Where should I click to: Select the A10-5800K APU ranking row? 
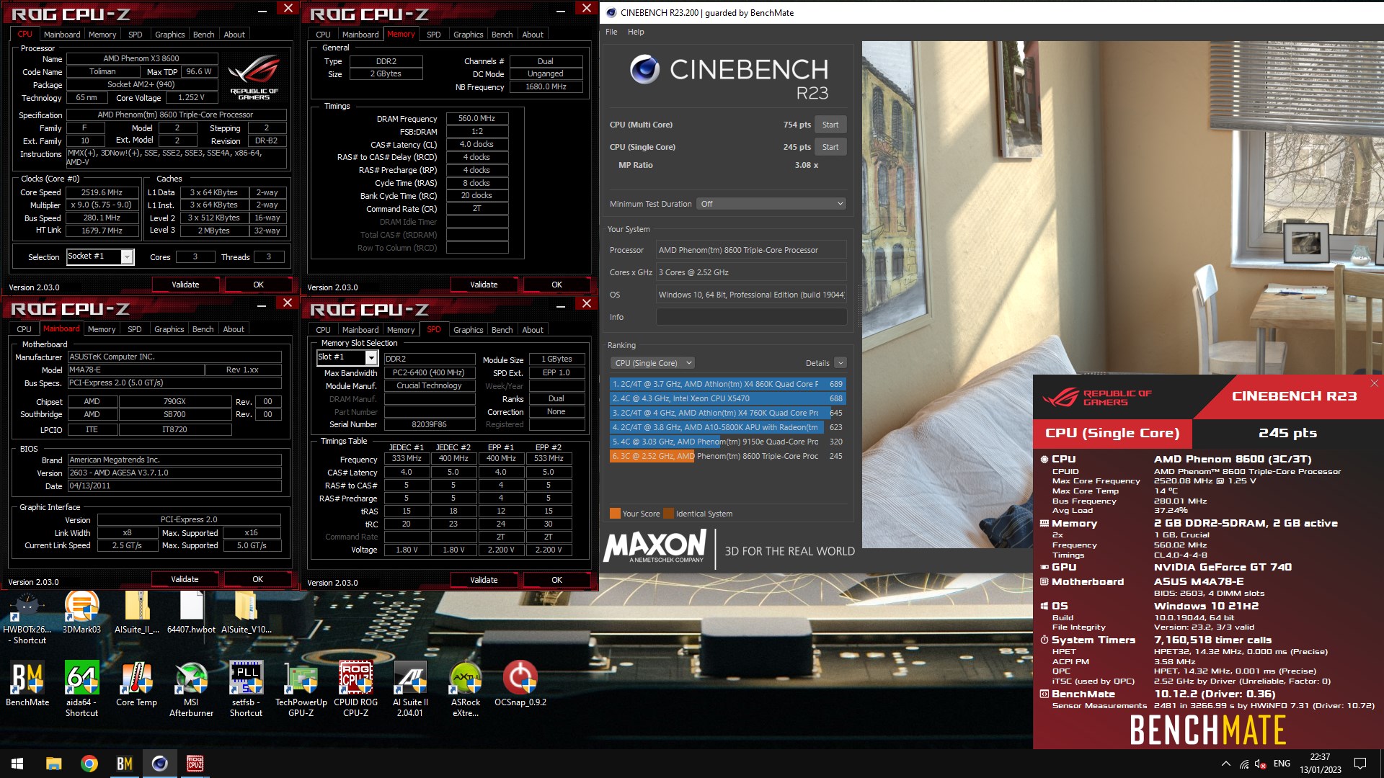[x=727, y=427]
